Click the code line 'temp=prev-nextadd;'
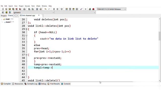The image size is (161, 91). pyautogui.click(x=48, y=64)
